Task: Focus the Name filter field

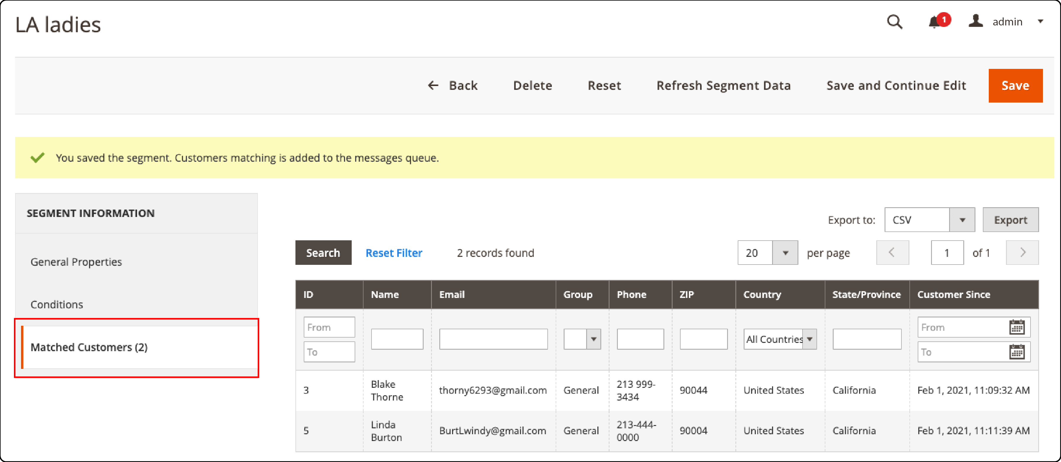Action: pos(397,339)
